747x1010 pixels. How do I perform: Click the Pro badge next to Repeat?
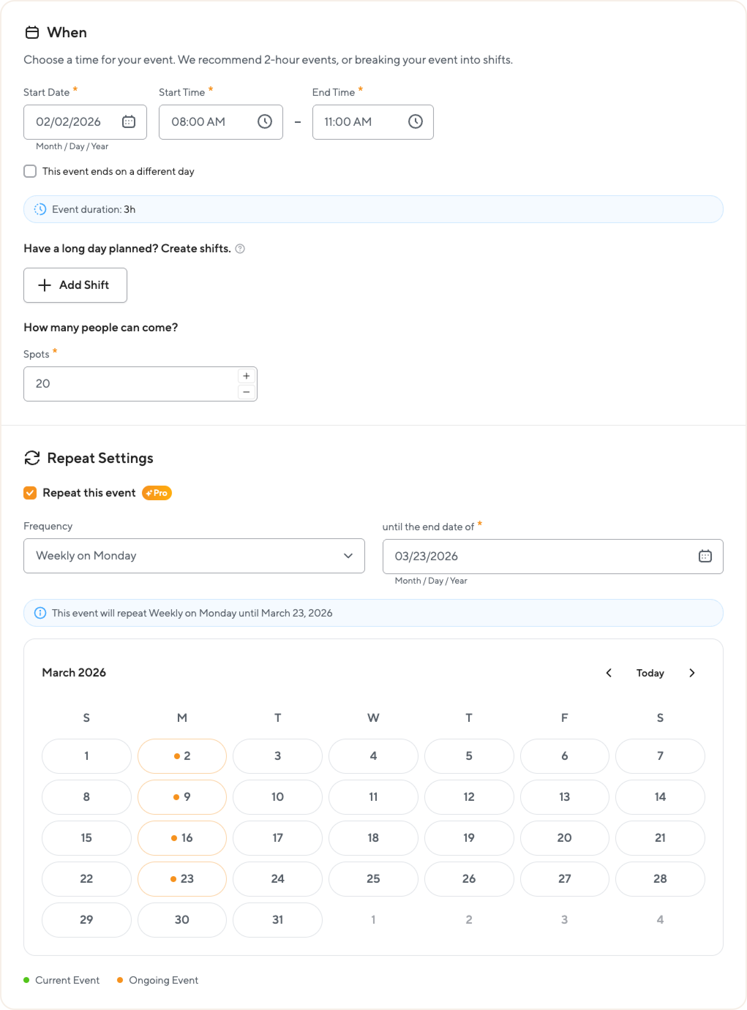click(157, 493)
